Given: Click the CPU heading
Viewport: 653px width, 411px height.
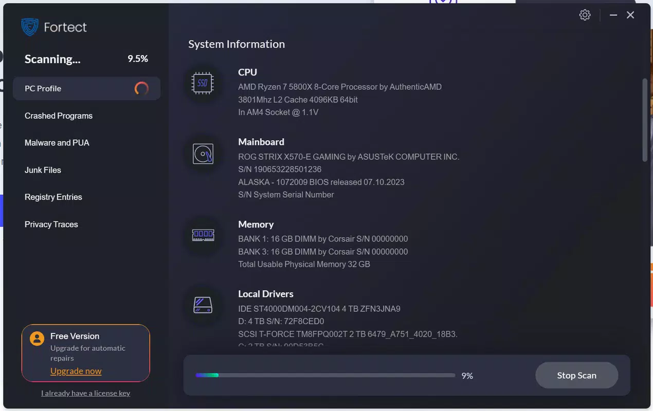Looking at the screenshot, I should [x=247, y=72].
